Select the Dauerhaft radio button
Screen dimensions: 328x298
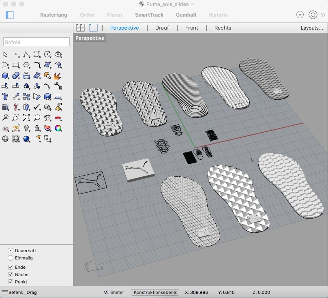(11, 251)
